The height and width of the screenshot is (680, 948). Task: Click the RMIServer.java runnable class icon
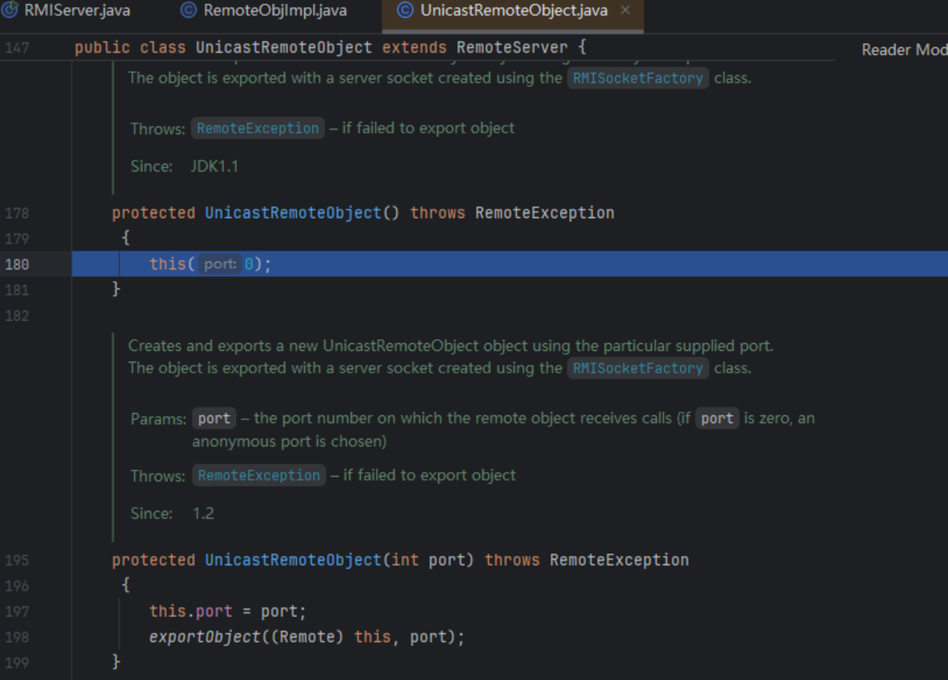click(10, 11)
